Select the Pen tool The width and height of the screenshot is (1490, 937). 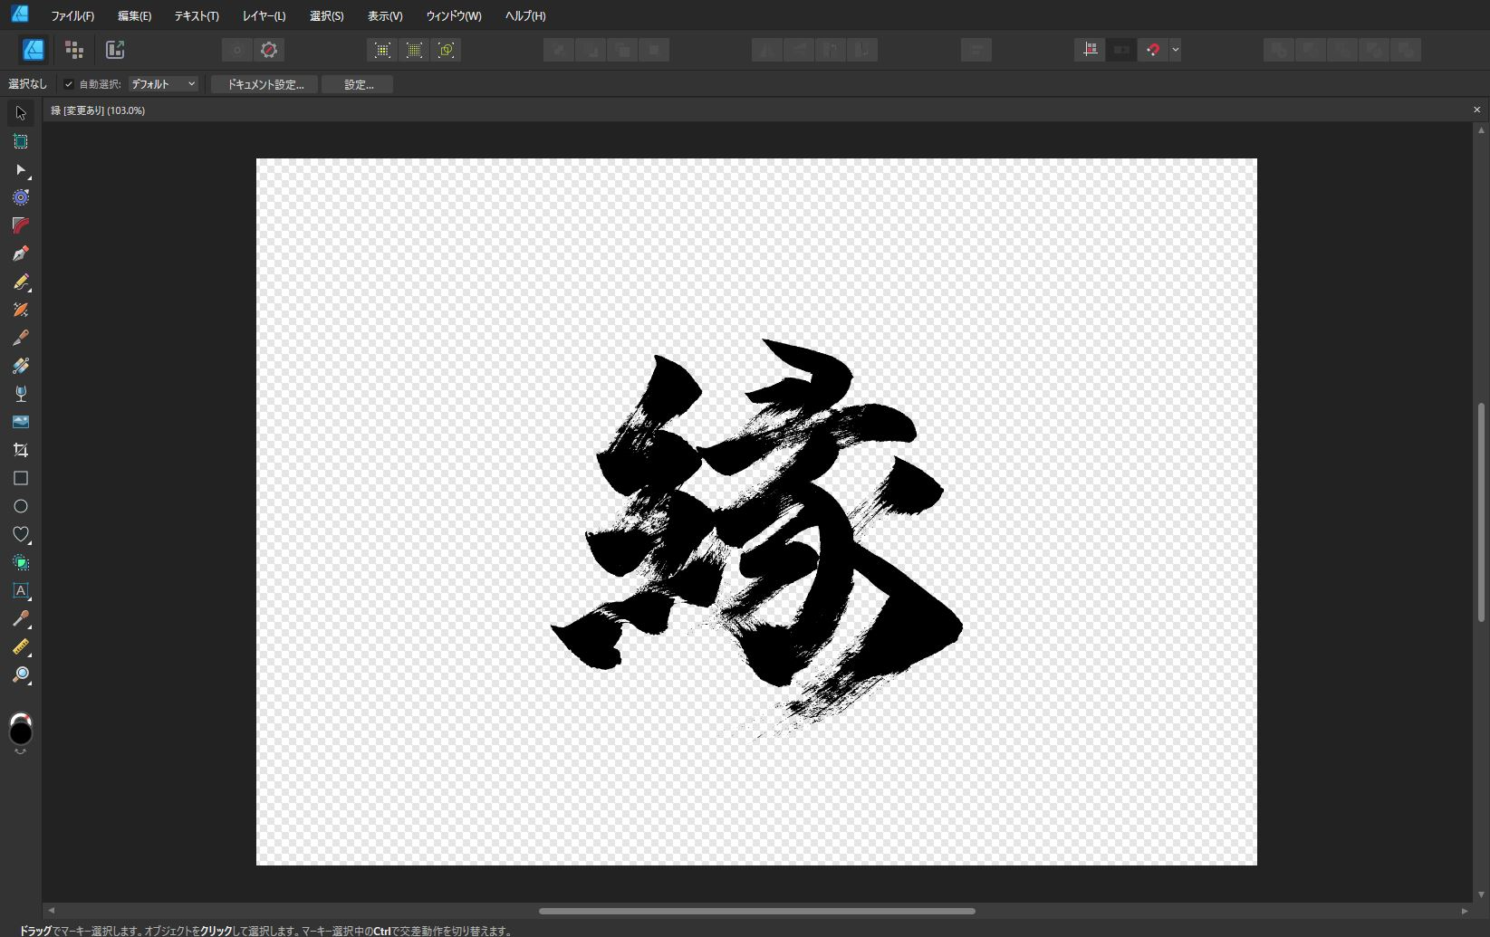(21, 253)
